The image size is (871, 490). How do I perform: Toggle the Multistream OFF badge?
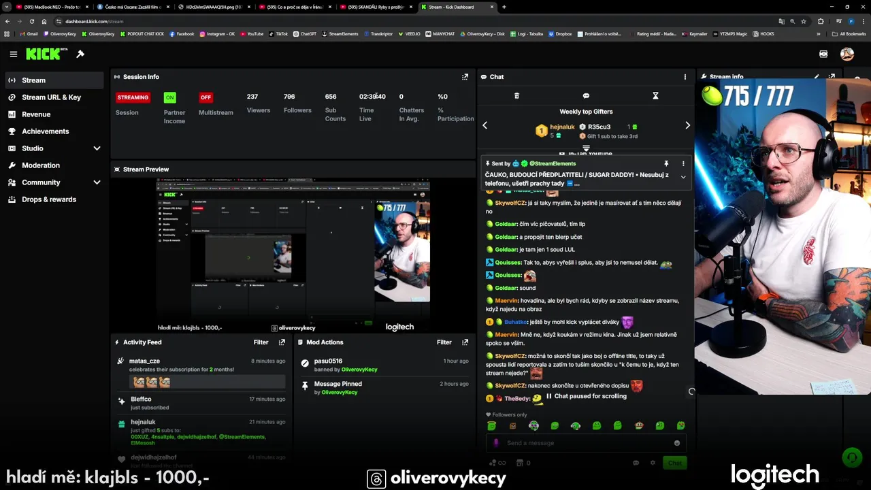(206, 97)
